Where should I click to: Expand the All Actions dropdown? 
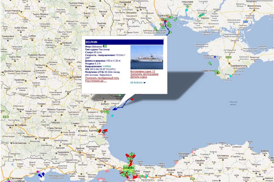138,83
